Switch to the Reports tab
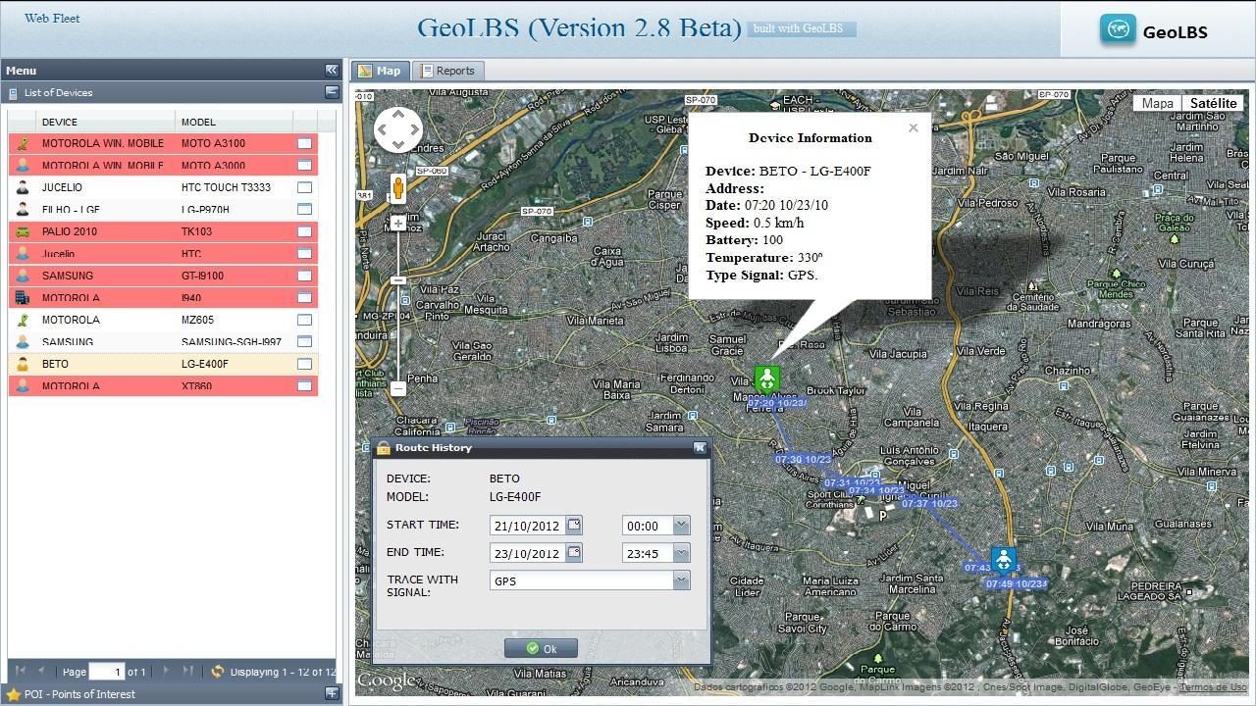Screen dimensions: 1256x706 447,70
